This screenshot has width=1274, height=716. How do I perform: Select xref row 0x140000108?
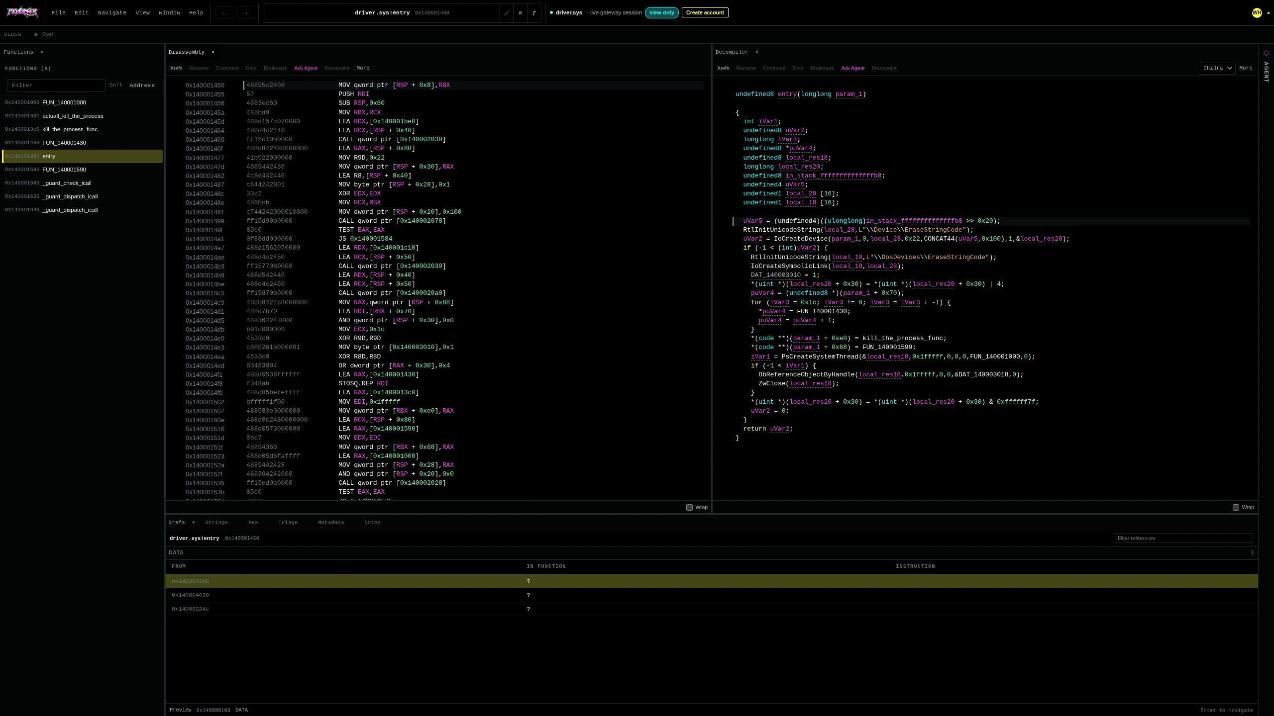point(712,581)
